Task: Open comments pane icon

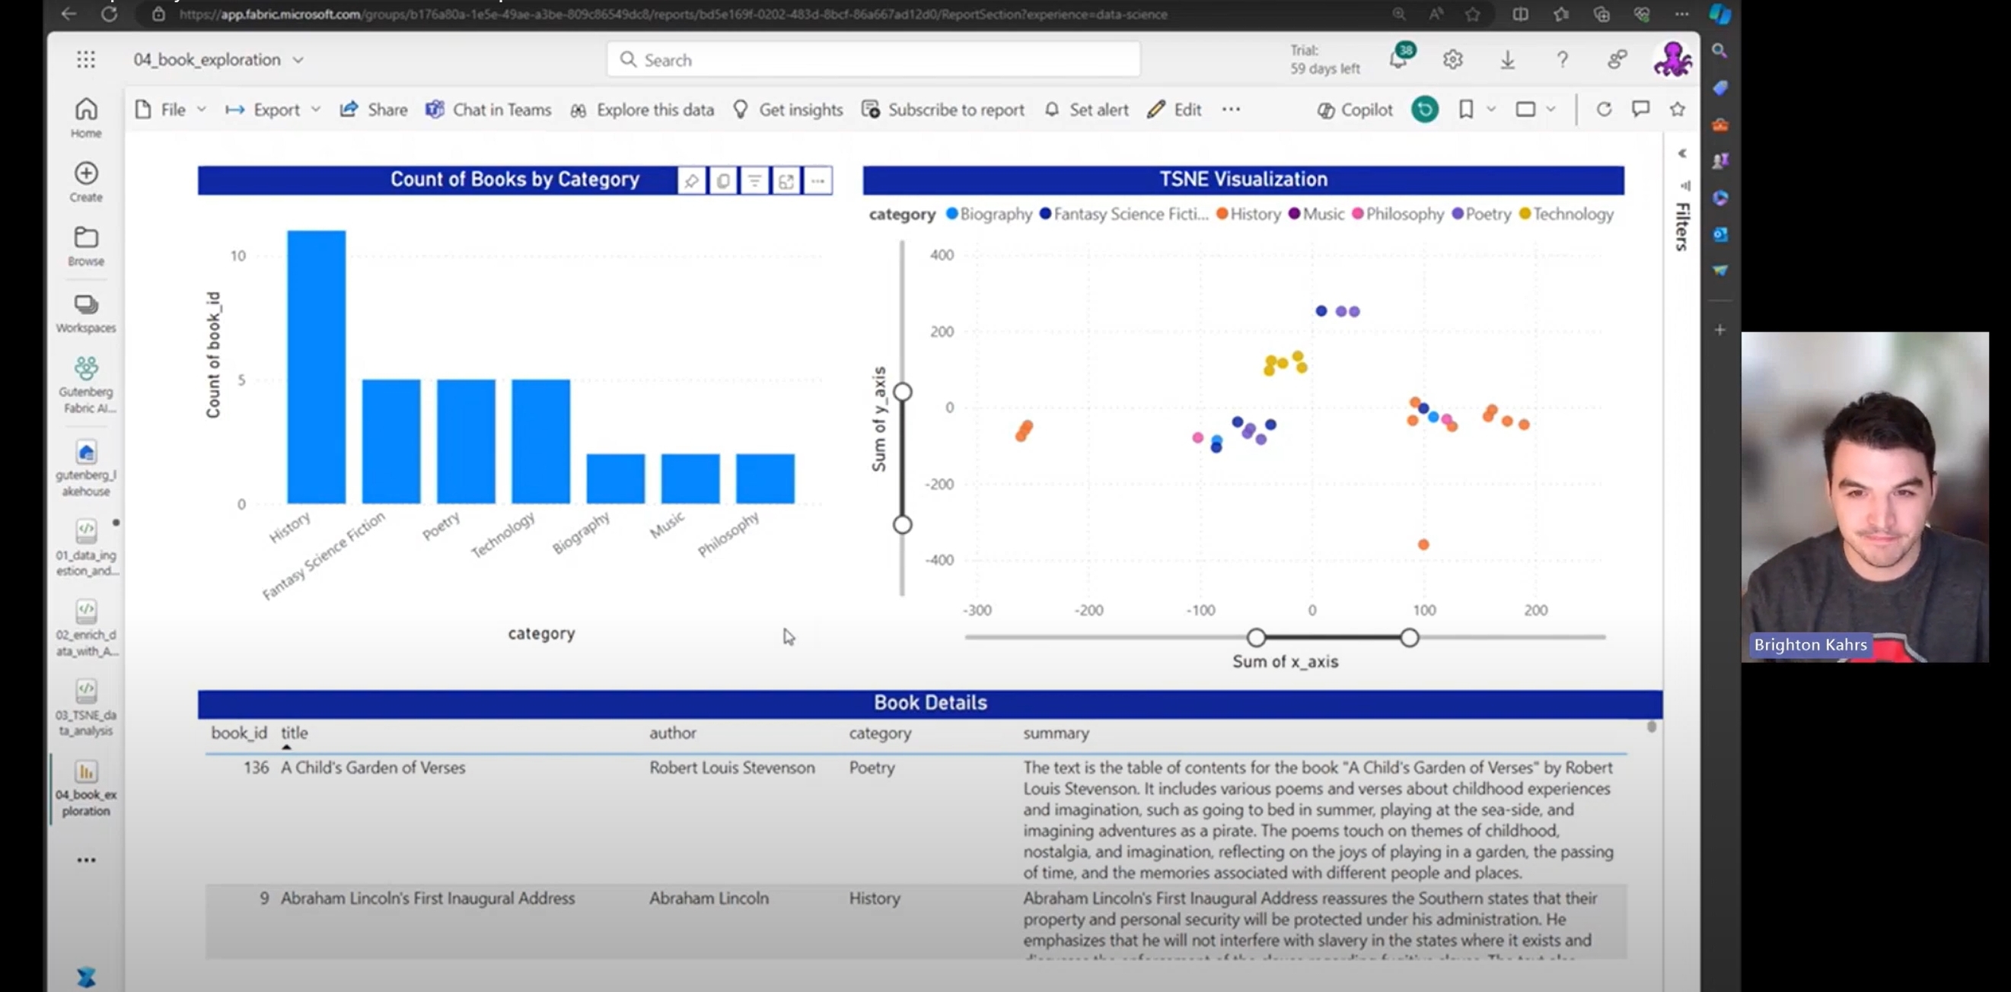Action: (x=1640, y=110)
